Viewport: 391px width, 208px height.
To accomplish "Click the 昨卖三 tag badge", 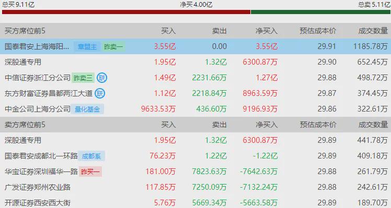I will pyautogui.click(x=83, y=78).
